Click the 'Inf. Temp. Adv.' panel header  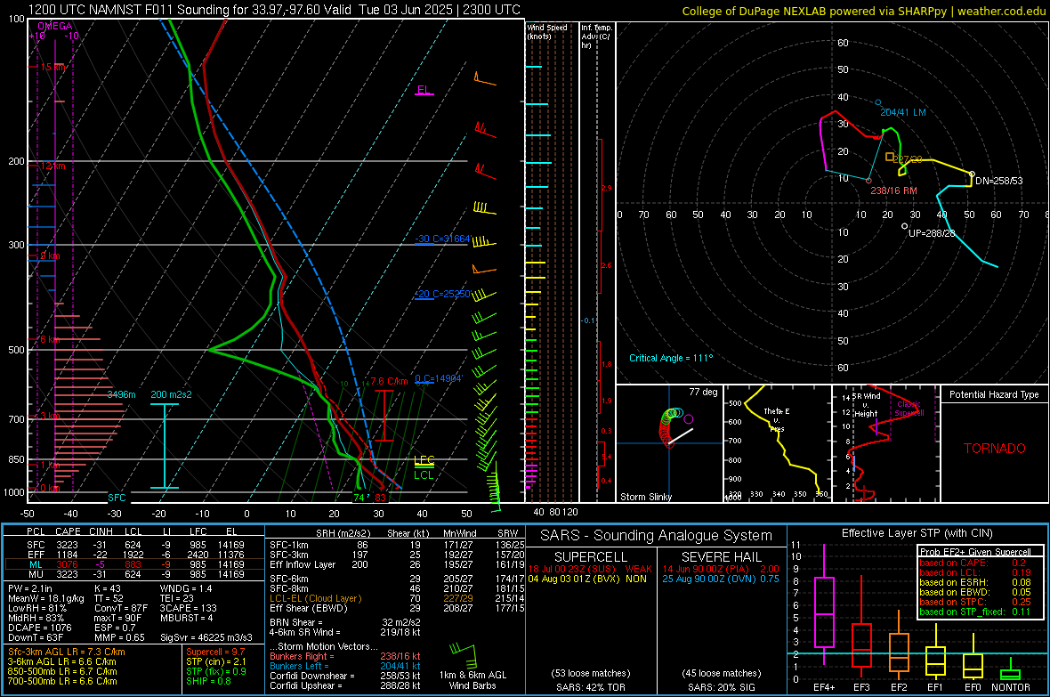pos(596,36)
